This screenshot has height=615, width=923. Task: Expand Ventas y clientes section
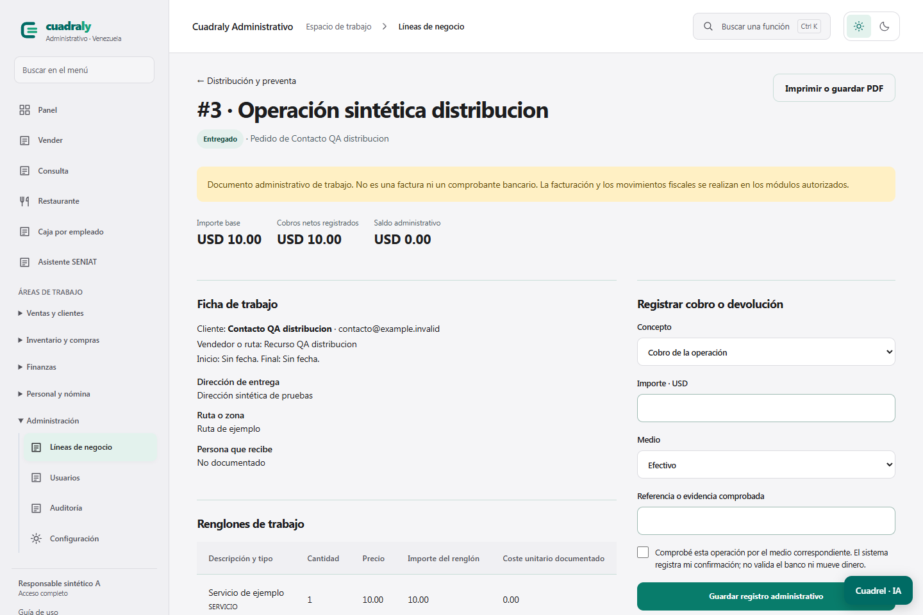click(51, 313)
